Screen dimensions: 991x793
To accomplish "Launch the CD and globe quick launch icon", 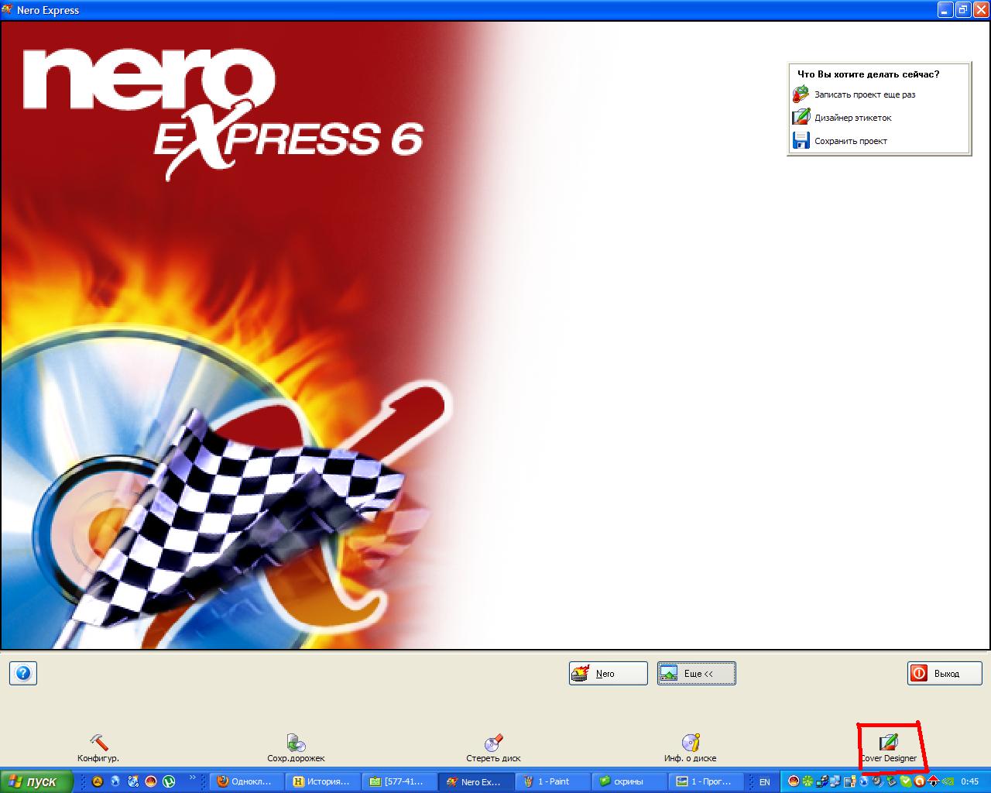I will tap(133, 781).
